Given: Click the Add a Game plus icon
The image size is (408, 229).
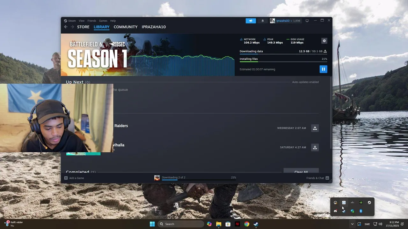Looking at the screenshot, I should (66, 178).
